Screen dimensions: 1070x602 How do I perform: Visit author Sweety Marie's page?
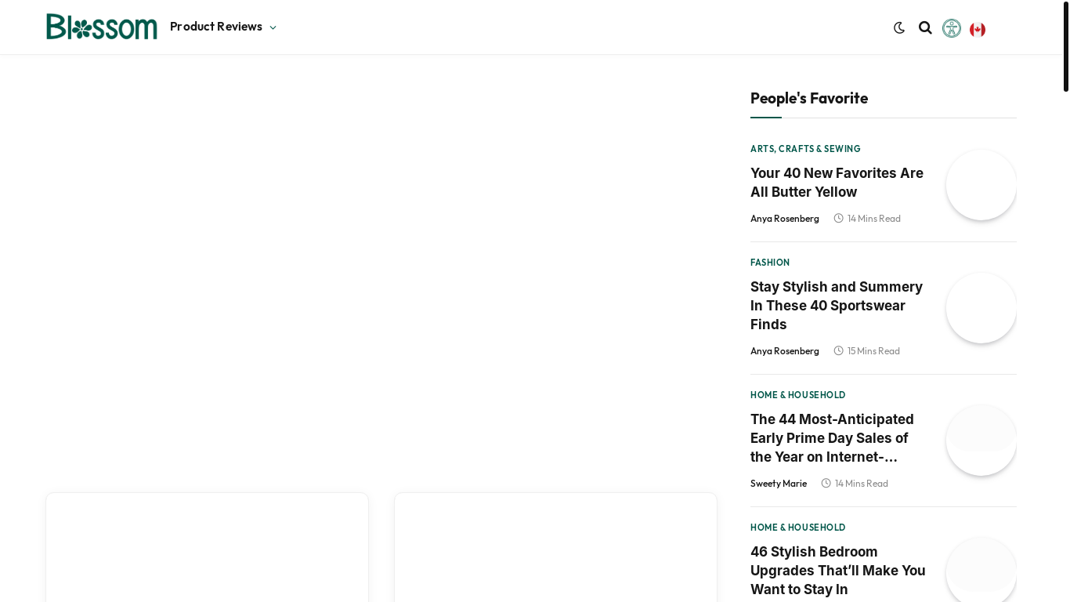pyautogui.click(x=779, y=484)
